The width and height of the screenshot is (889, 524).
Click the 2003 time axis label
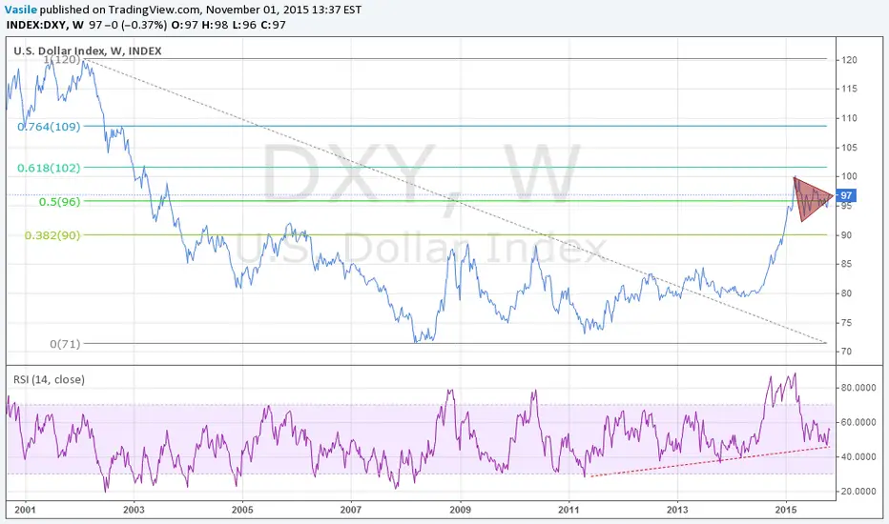(134, 510)
